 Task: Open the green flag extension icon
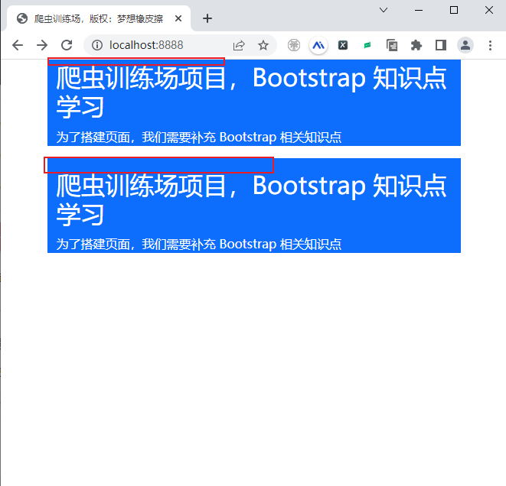(x=367, y=45)
